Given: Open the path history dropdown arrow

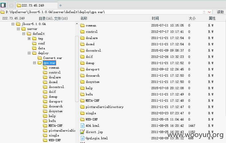Looking at the screenshot, I should click(210, 12).
